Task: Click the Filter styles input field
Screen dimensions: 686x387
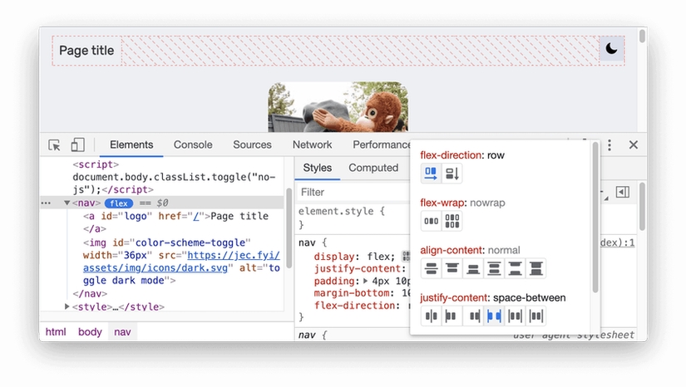Action: click(349, 192)
